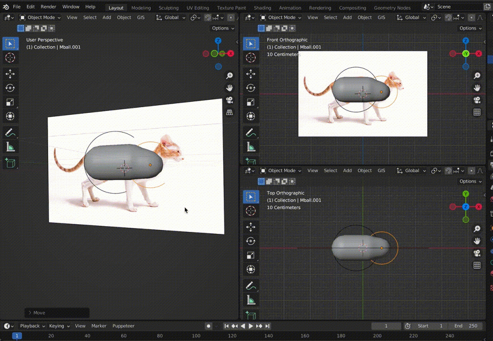Open the Object Mode dropdown
The width and height of the screenshot is (493, 341).
41,17
